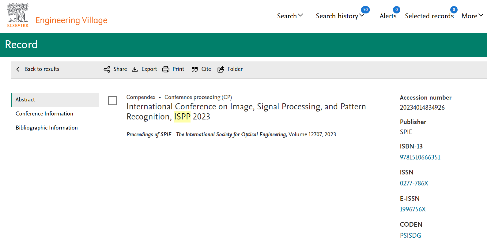Click the Selected records count badge
This screenshot has height=245, width=487.
pos(454,10)
